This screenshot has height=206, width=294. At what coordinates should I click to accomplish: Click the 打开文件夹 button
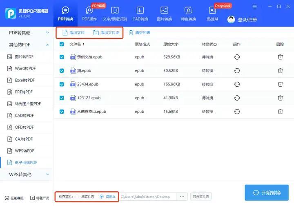[201, 197]
